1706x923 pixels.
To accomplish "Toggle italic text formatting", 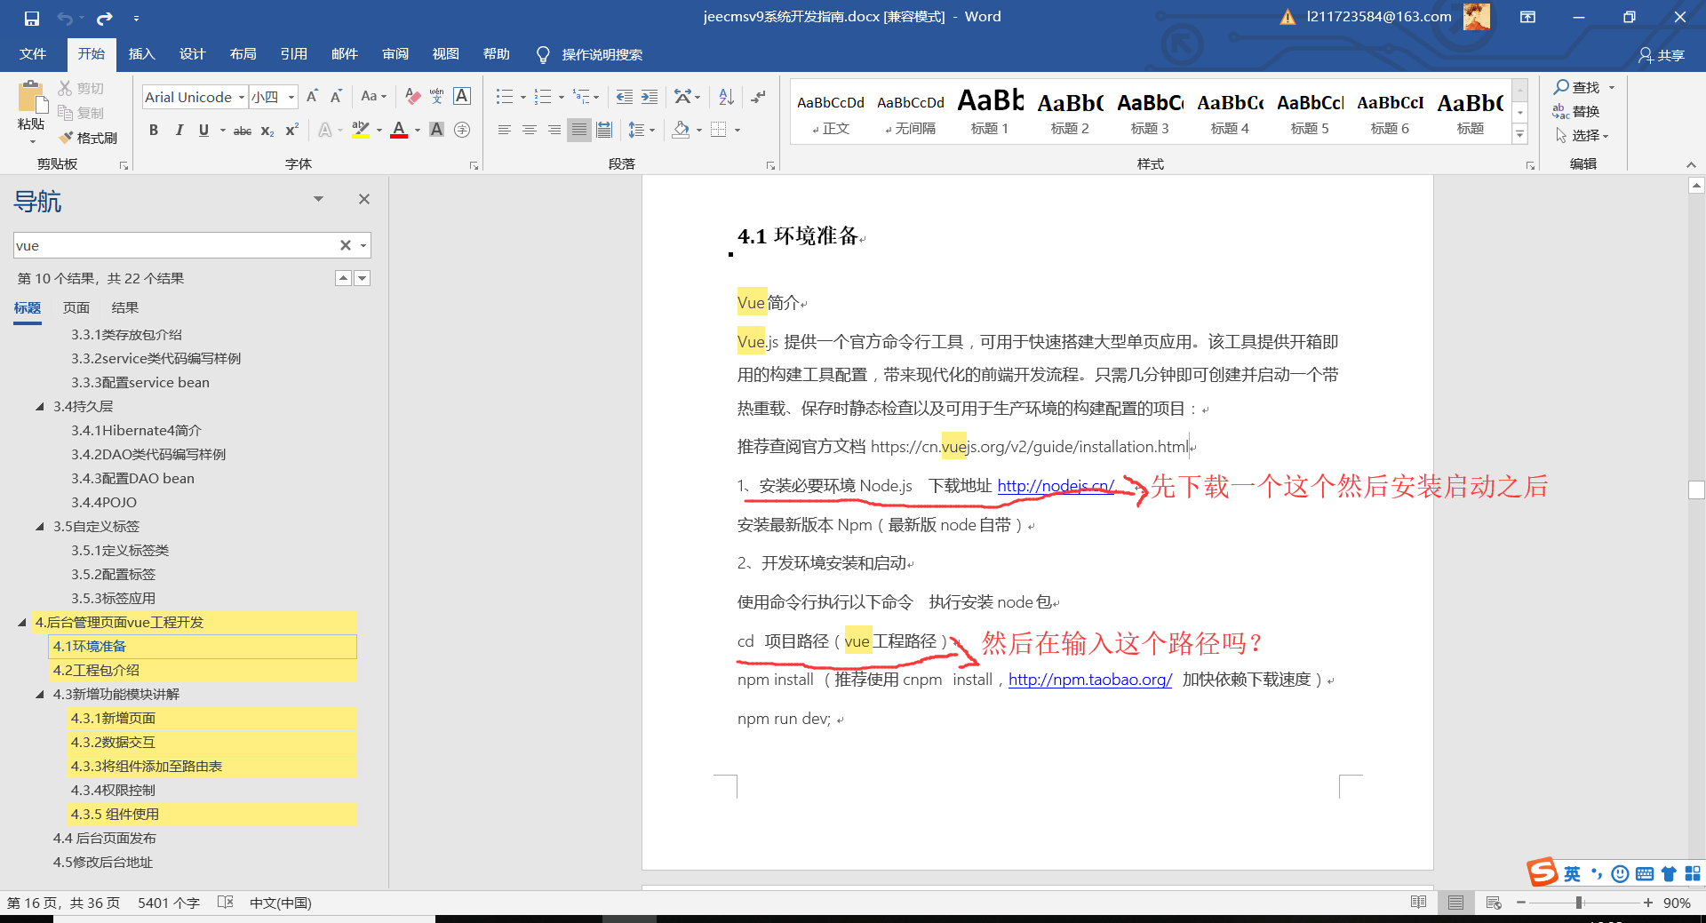I will (179, 131).
